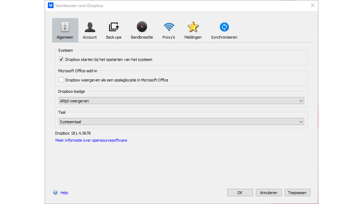
Task: Click the Help link
Action: 64,193
